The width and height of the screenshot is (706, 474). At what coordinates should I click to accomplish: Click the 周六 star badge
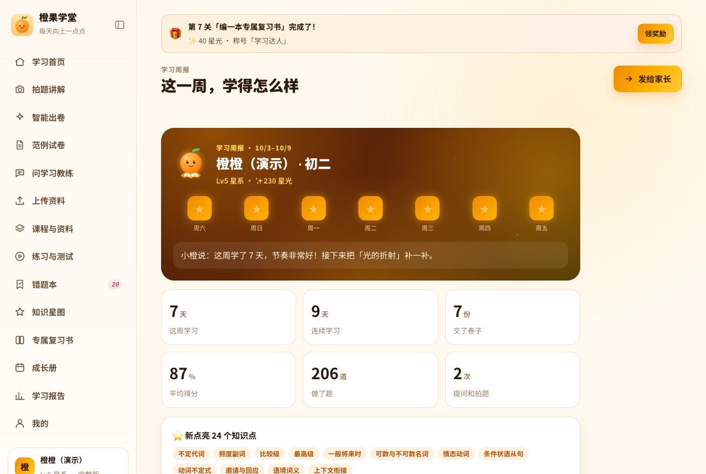(200, 208)
